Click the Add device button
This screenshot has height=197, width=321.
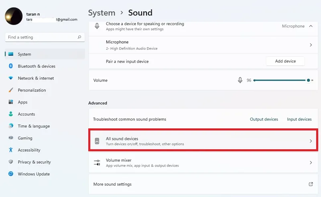coord(285,61)
